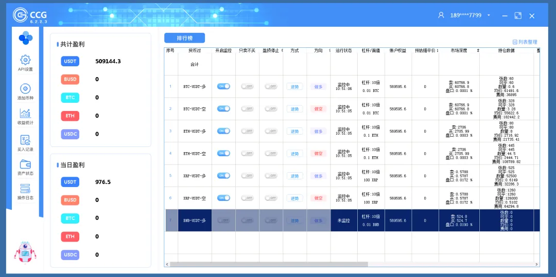The height and width of the screenshot is (277, 556).
Task: Click the robot assistant mascot icon
Action: click(x=25, y=253)
